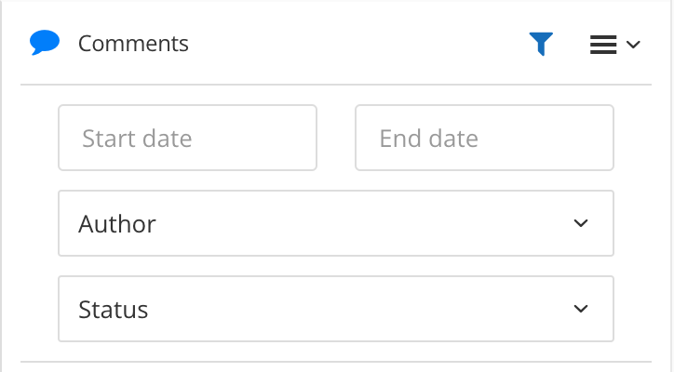The image size is (674, 372).
Task: Click the Comments panel title
Action: [133, 44]
